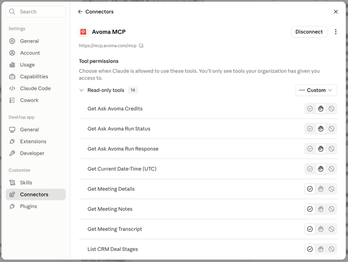The width and height of the screenshot is (348, 262).
Task: Set Get Ask Avoma Credits to needs approval
Action: pos(320,109)
